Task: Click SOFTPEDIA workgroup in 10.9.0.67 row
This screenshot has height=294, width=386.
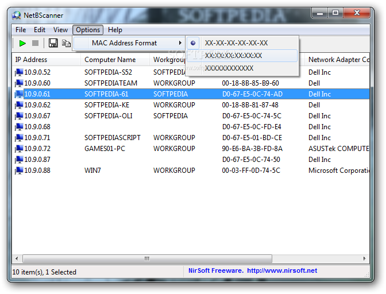Action: click(171, 116)
